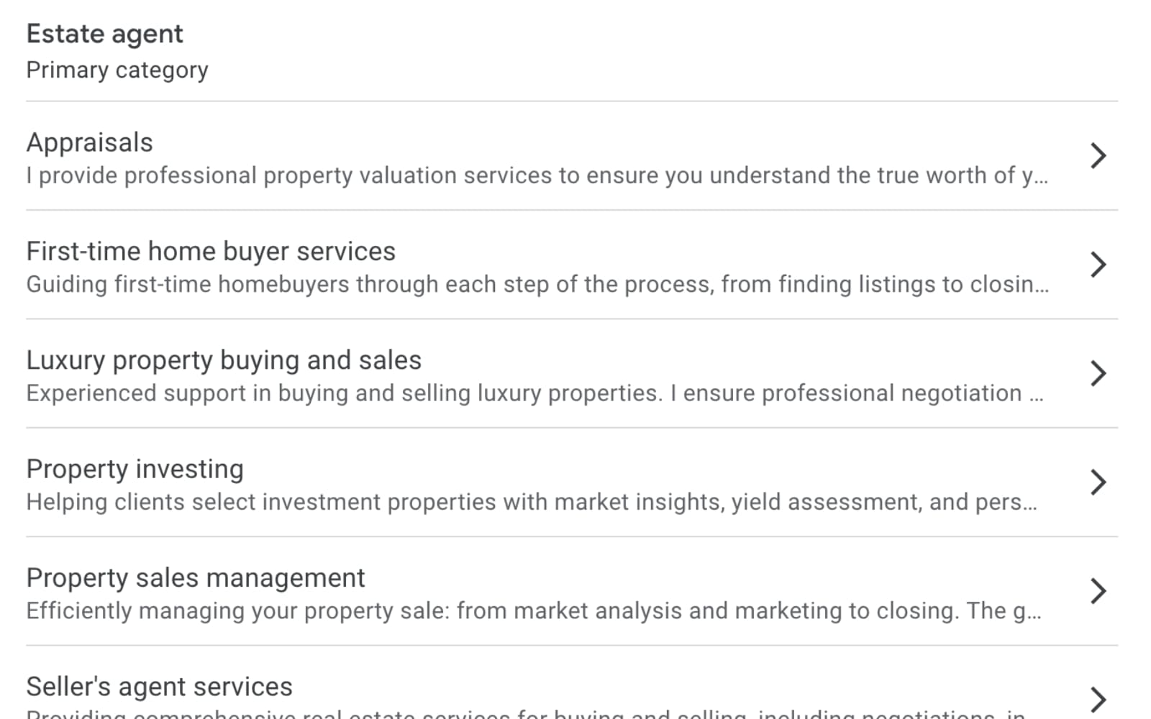Select the Seller's agent services title
This screenshot has width=1151, height=719.
160,687
